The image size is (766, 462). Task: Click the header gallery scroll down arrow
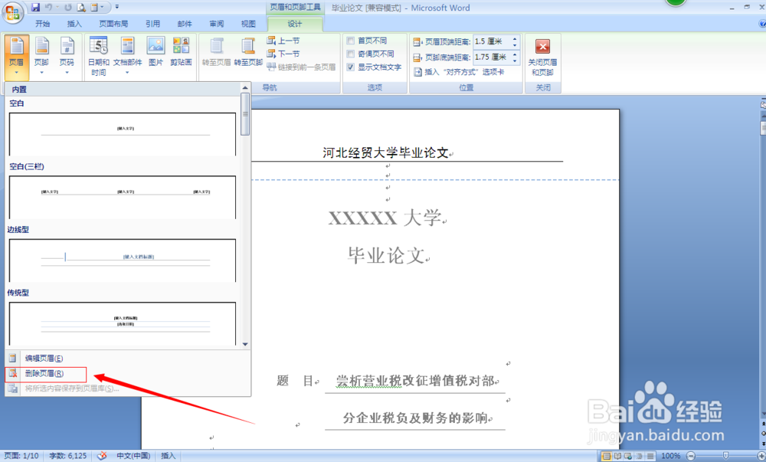point(245,344)
